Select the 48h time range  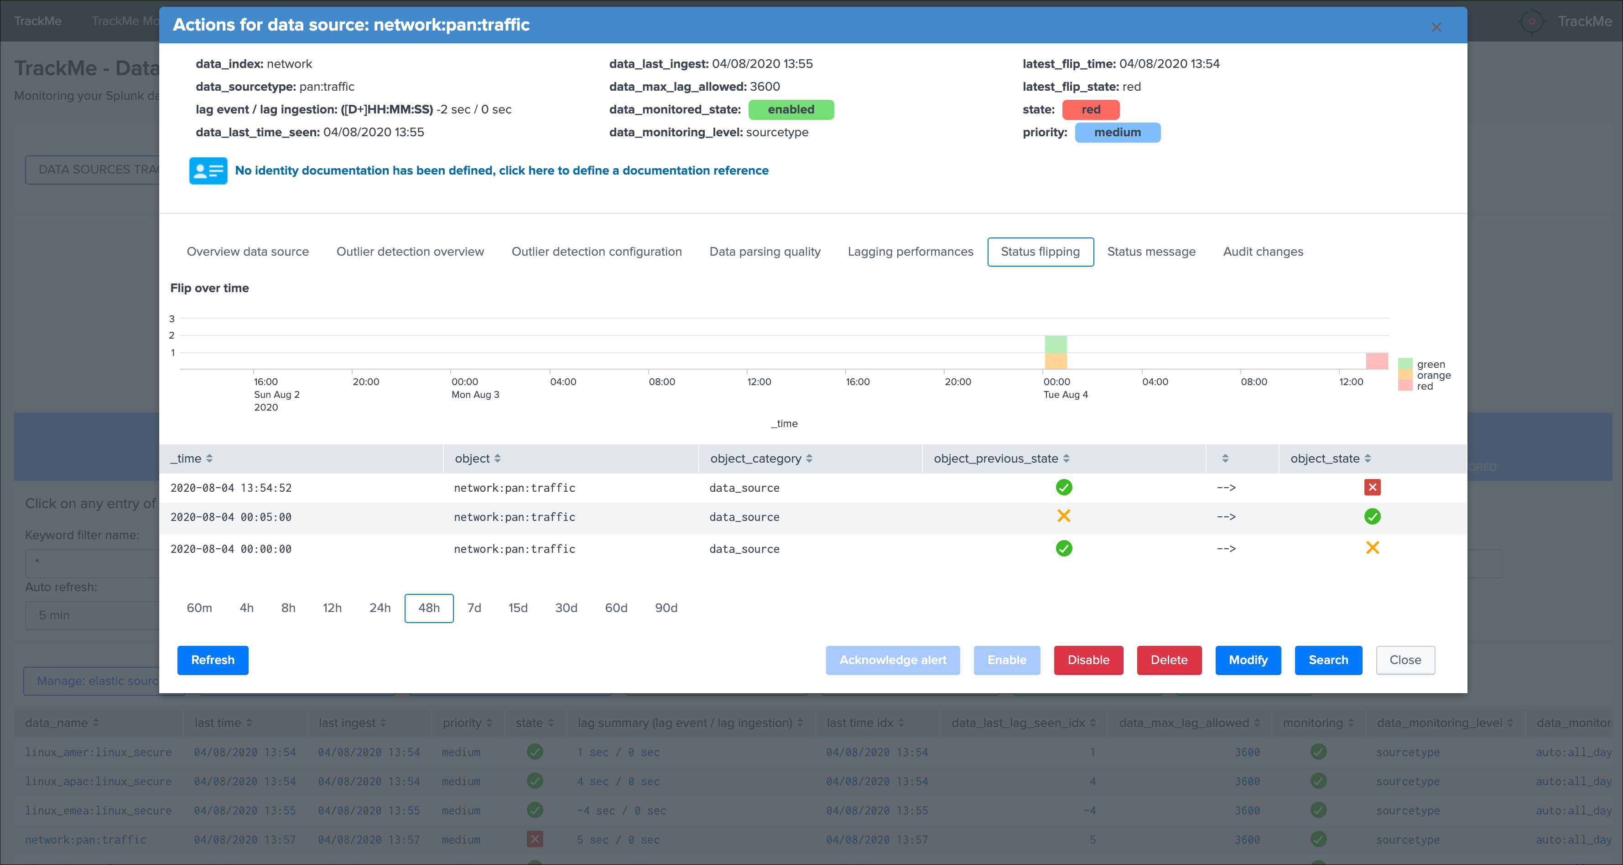(x=429, y=608)
